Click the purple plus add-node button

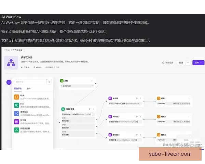pyautogui.click(x=9, y=82)
